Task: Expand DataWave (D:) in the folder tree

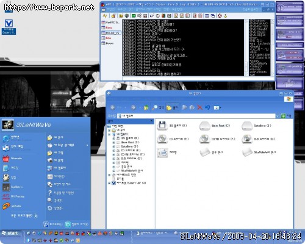Action: [113, 146]
